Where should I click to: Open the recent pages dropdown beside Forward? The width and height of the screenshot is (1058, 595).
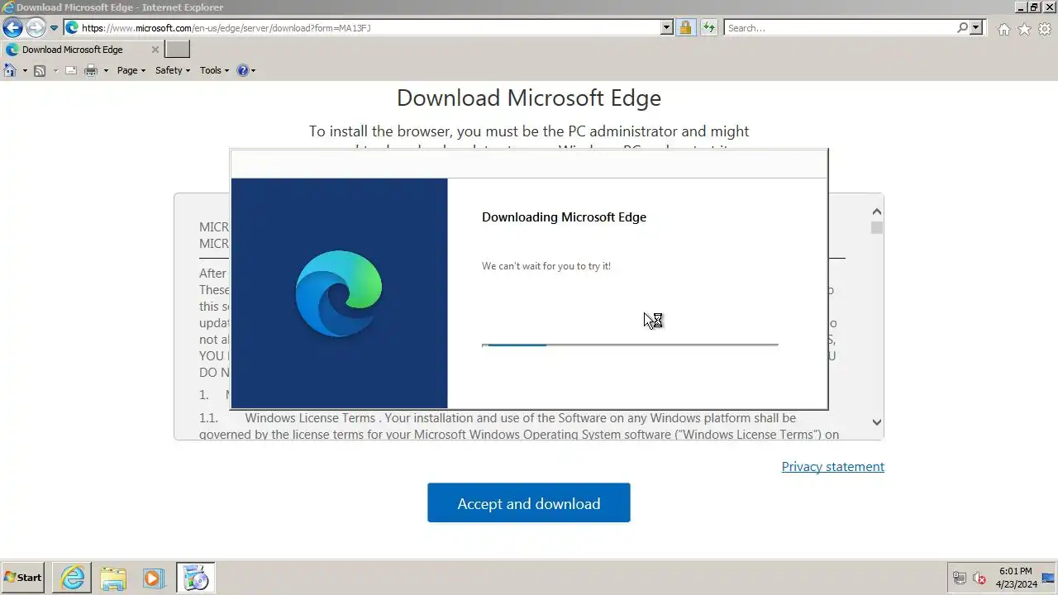click(54, 28)
